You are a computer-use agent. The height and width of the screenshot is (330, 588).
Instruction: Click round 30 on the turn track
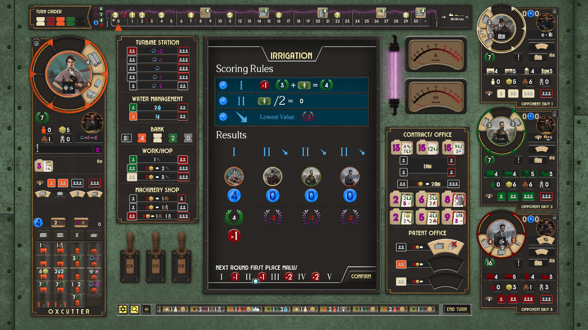click(x=416, y=21)
